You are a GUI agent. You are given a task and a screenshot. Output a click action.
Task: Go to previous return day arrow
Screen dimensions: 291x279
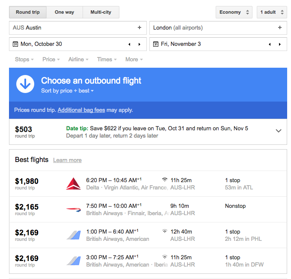pyautogui.click(x=270, y=44)
